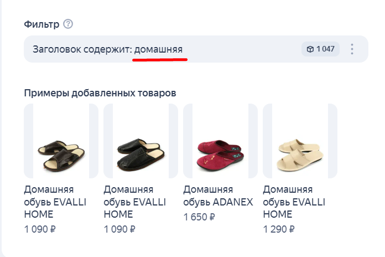Select the word домашняя in the filter
Viewport: 385px width, 257px height.
[158, 49]
